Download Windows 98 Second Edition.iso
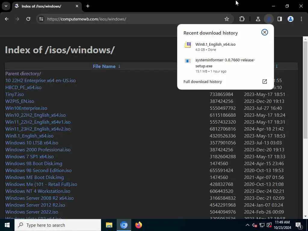The width and height of the screenshot is (308, 231). [x=38, y=170]
